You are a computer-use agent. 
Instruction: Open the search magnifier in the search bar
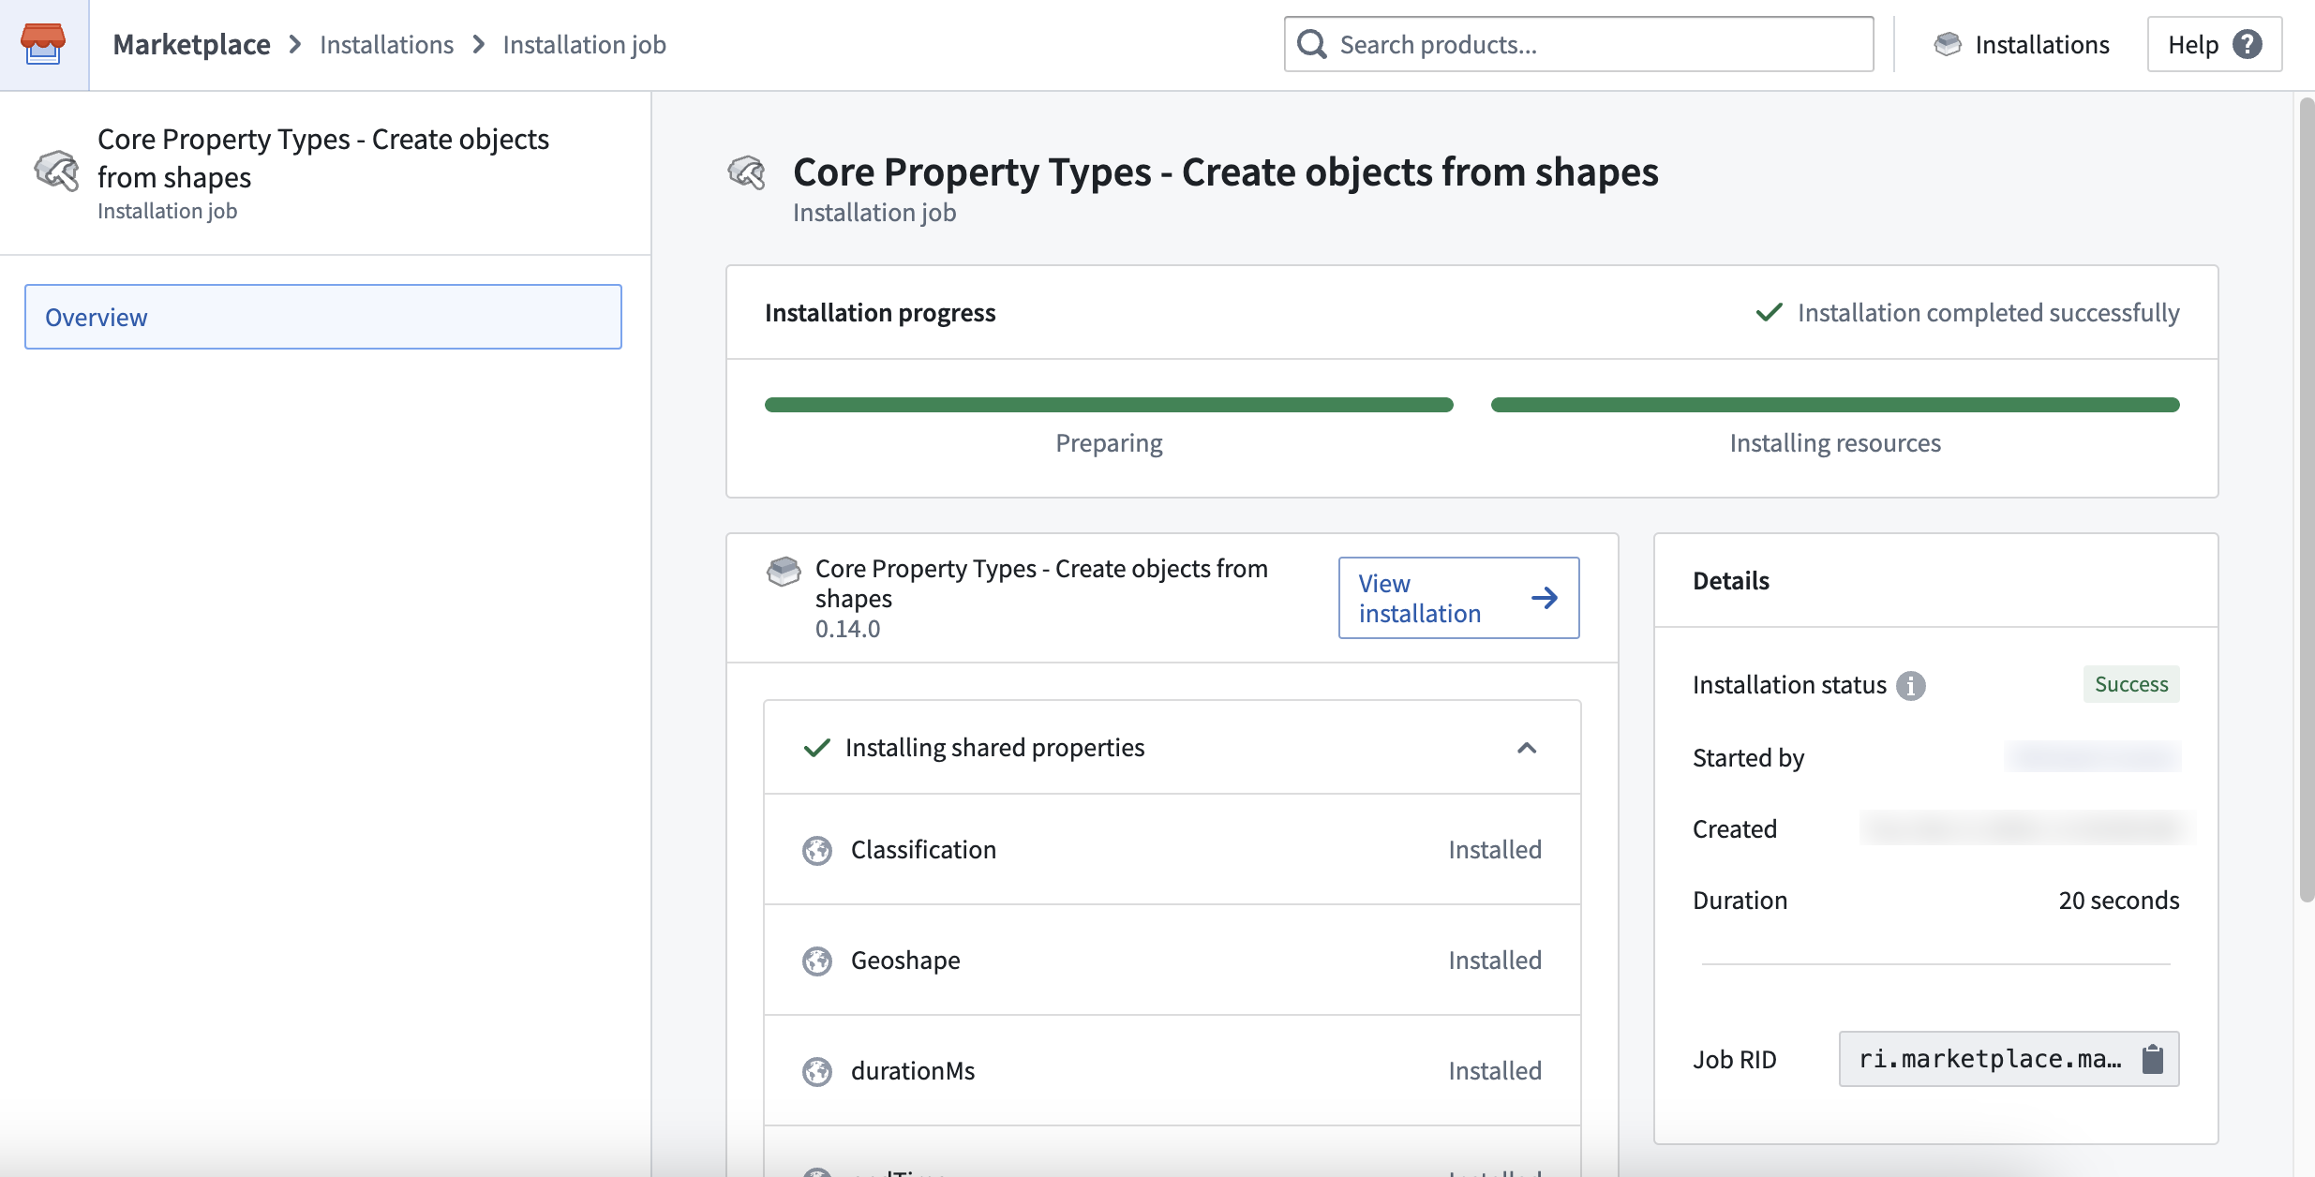(1312, 43)
